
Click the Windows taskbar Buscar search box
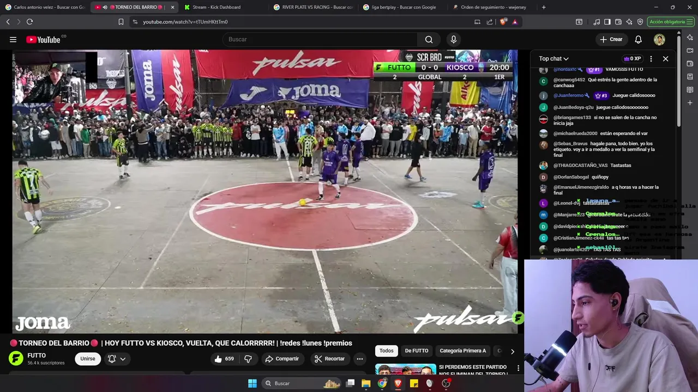click(x=302, y=383)
